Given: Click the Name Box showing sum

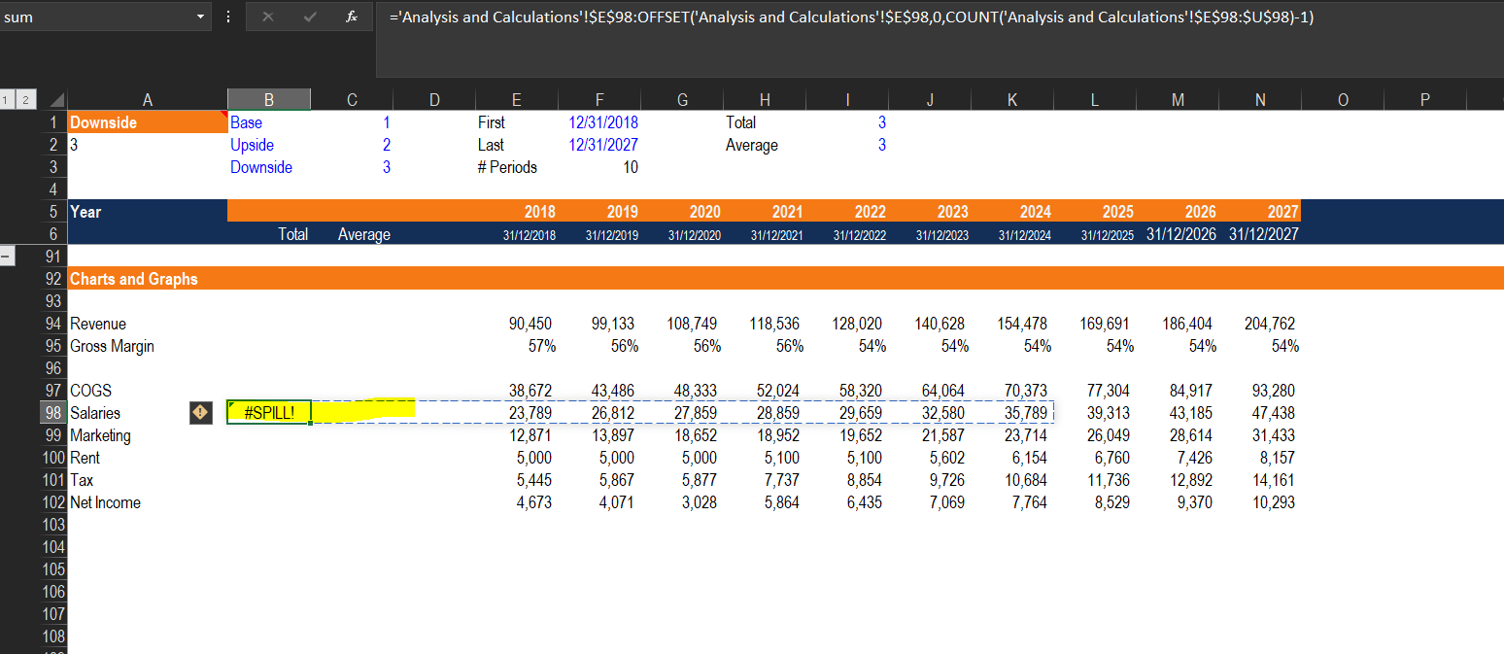Looking at the screenshot, I should point(97,17).
